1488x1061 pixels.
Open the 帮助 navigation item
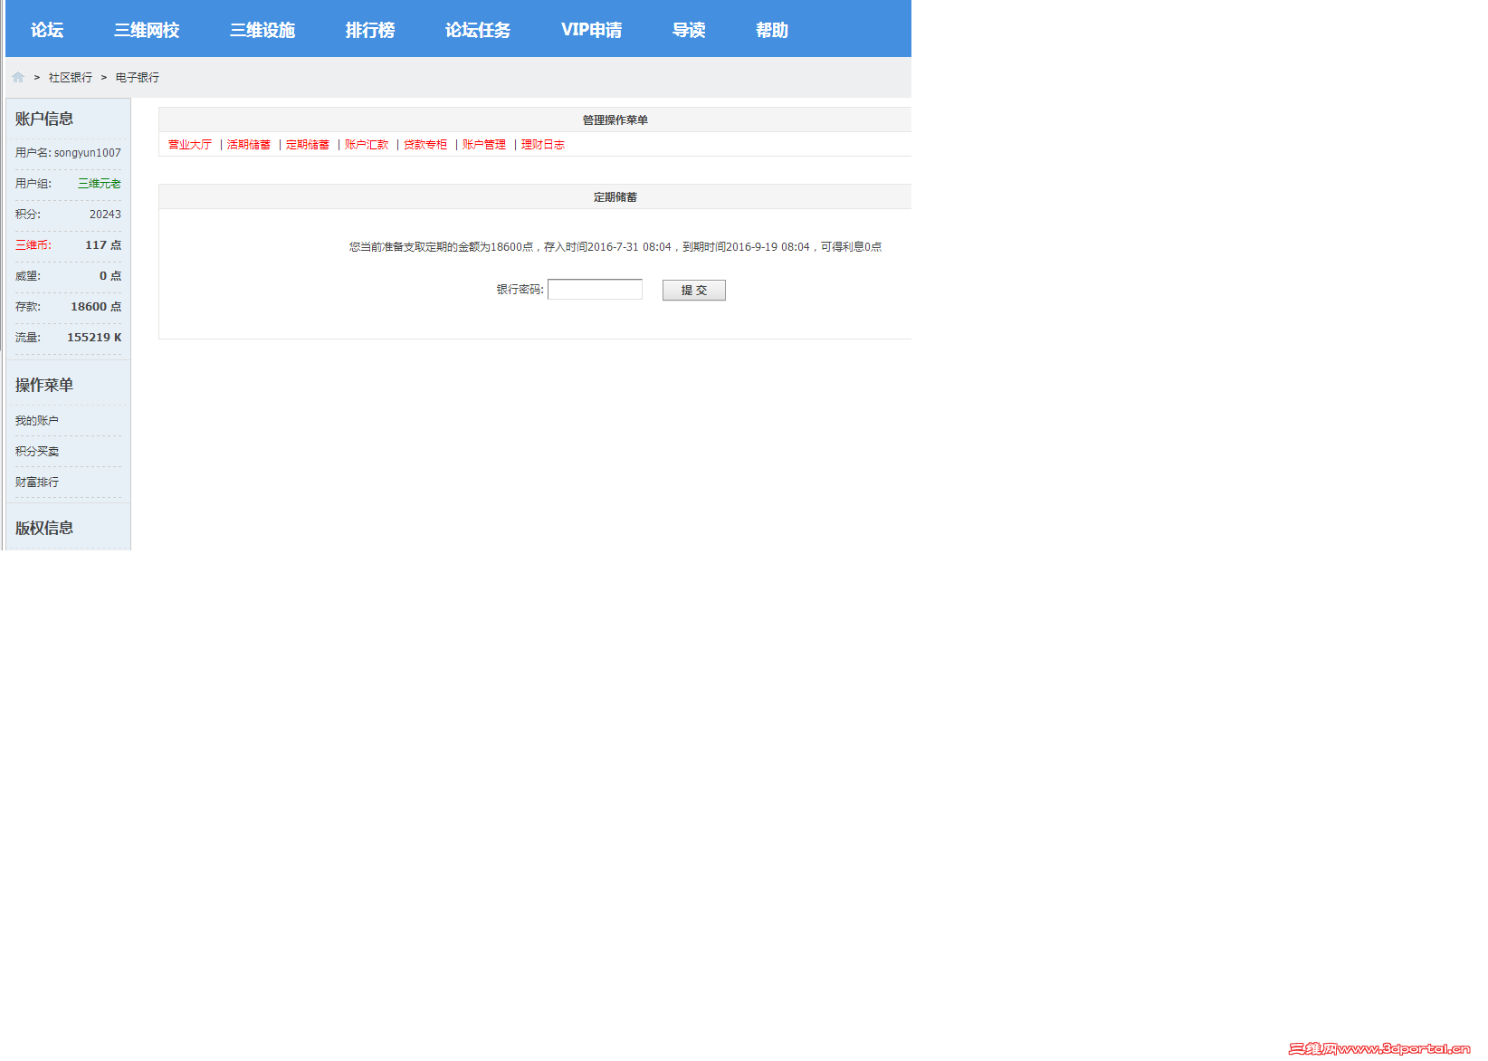(x=772, y=30)
